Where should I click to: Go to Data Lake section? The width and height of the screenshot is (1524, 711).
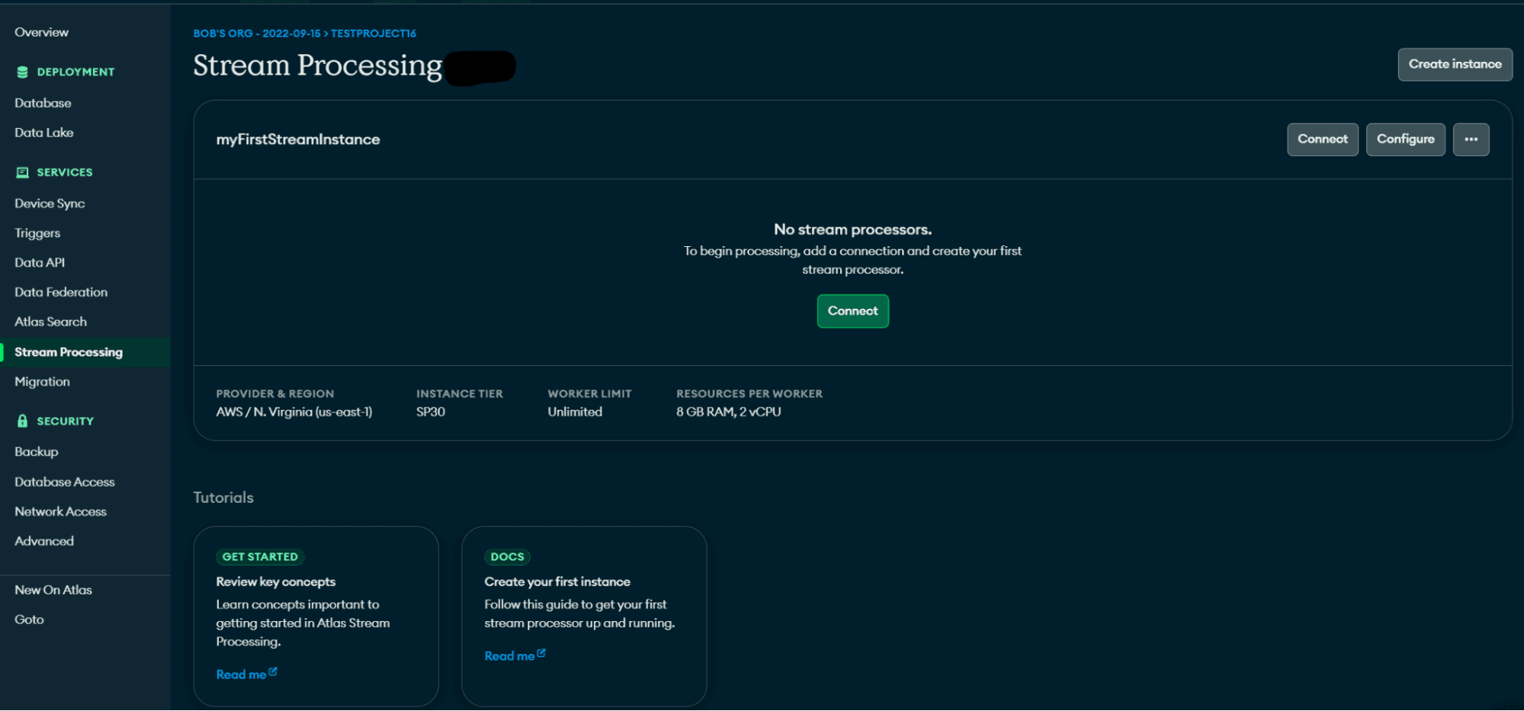pos(44,133)
